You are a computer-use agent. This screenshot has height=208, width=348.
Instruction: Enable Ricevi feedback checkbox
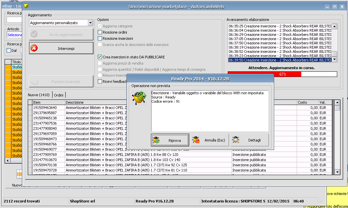pyautogui.click(x=100, y=81)
